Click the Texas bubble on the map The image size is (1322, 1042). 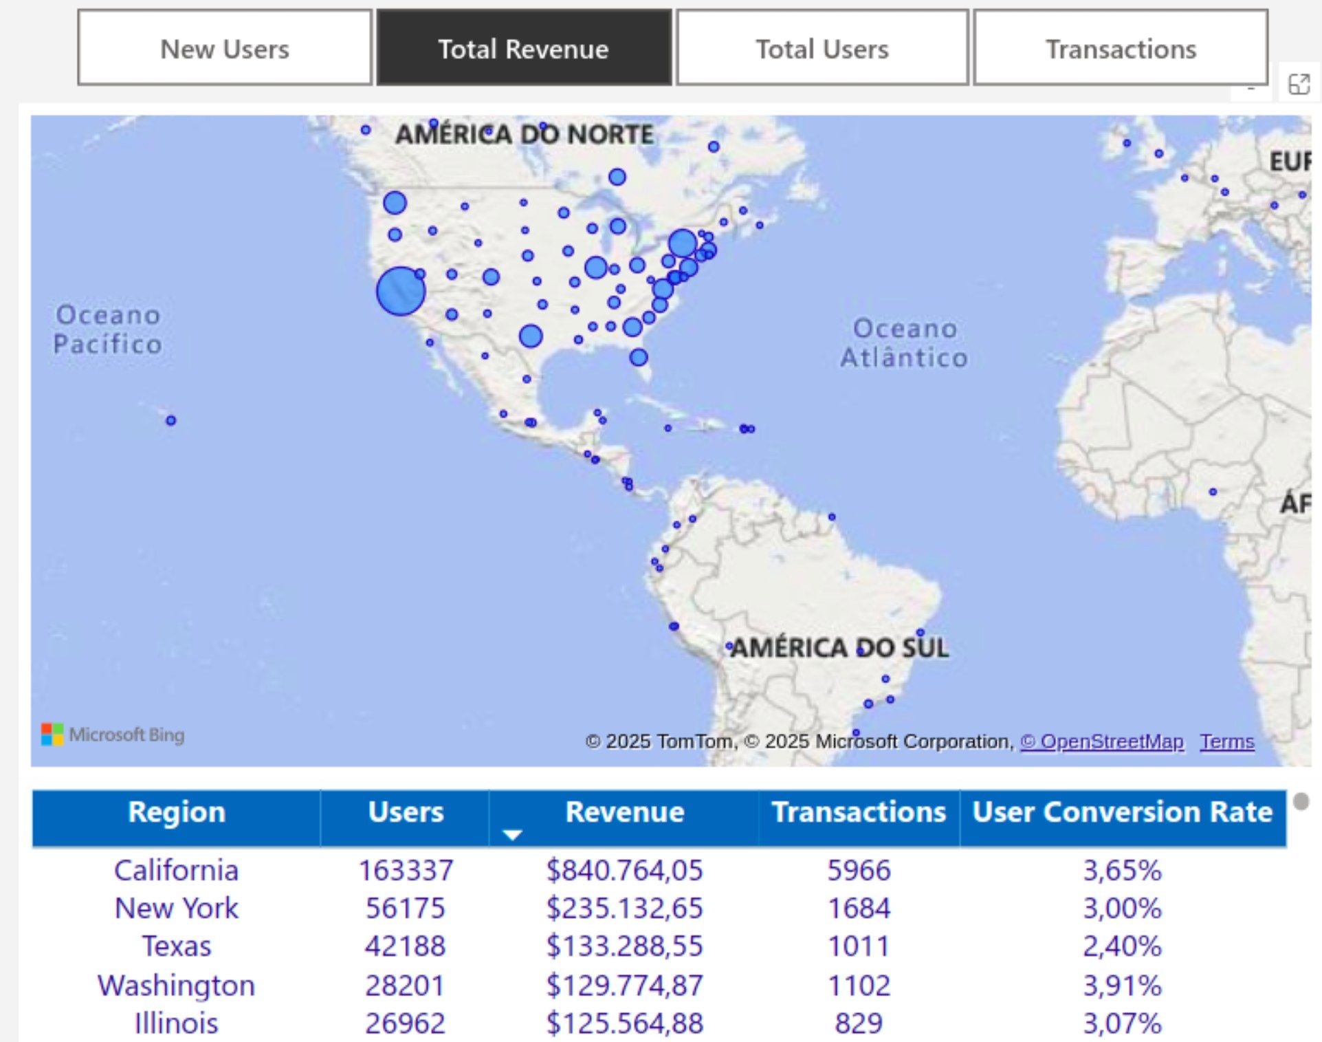point(530,336)
